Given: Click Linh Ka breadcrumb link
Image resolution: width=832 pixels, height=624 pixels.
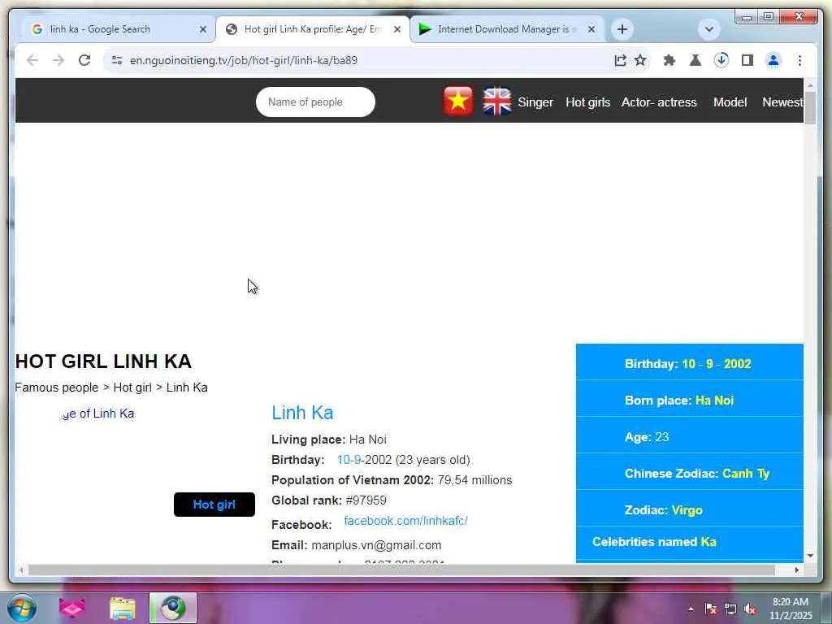Looking at the screenshot, I should pyautogui.click(x=187, y=388).
